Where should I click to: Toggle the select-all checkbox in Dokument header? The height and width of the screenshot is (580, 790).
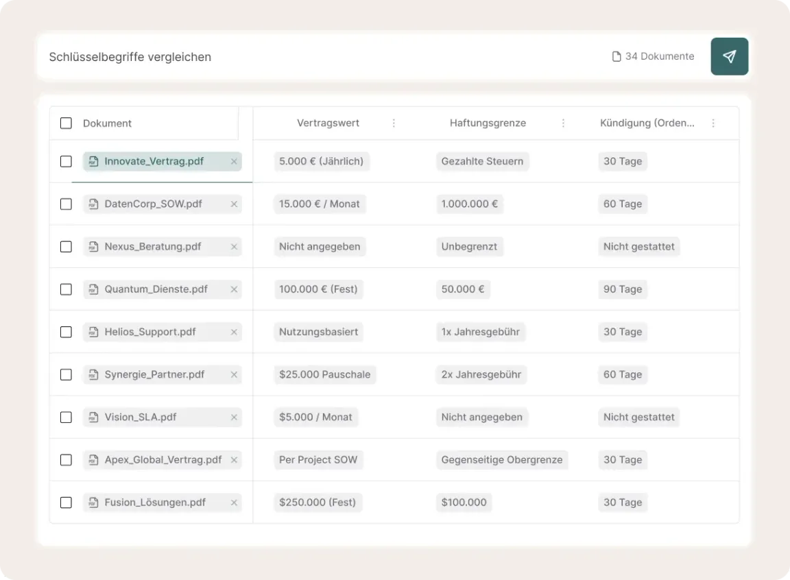click(x=66, y=123)
